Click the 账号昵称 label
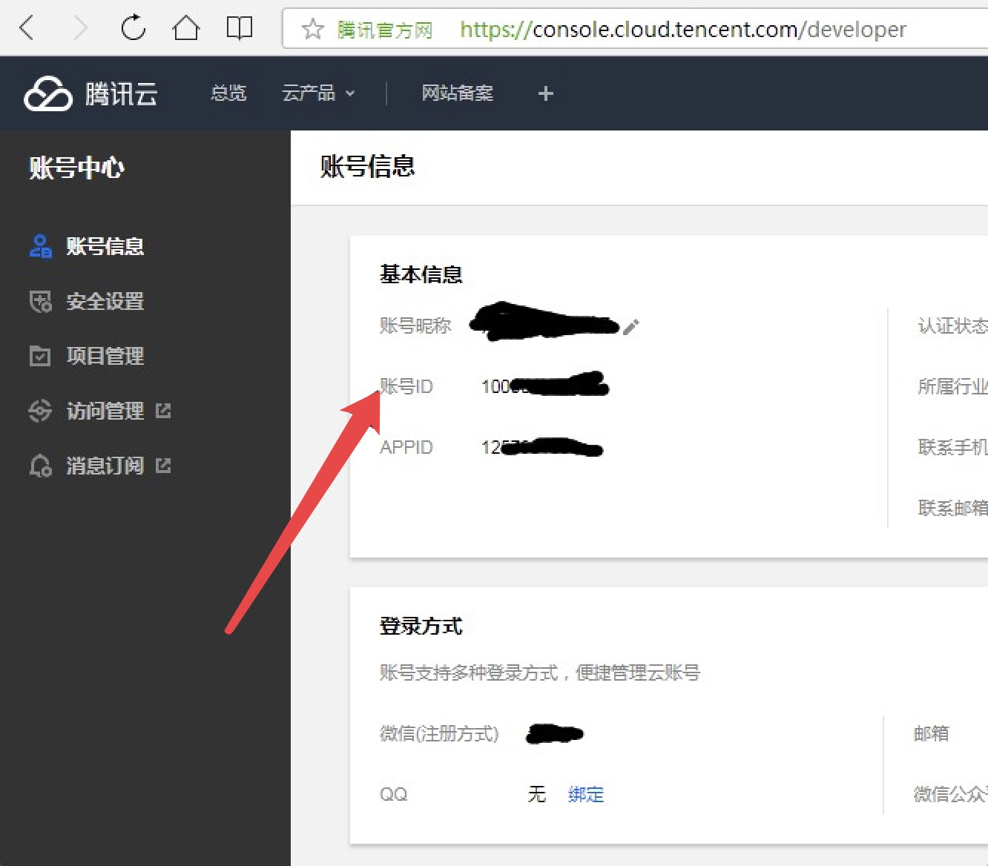Image resolution: width=988 pixels, height=866 pixels. click(x=415, y=325)
